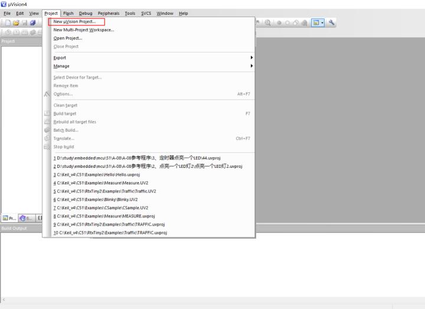Switch to the Project (Pr...) panel tab
The width and height of the screenshot is (425, 309).
[9, 218]
